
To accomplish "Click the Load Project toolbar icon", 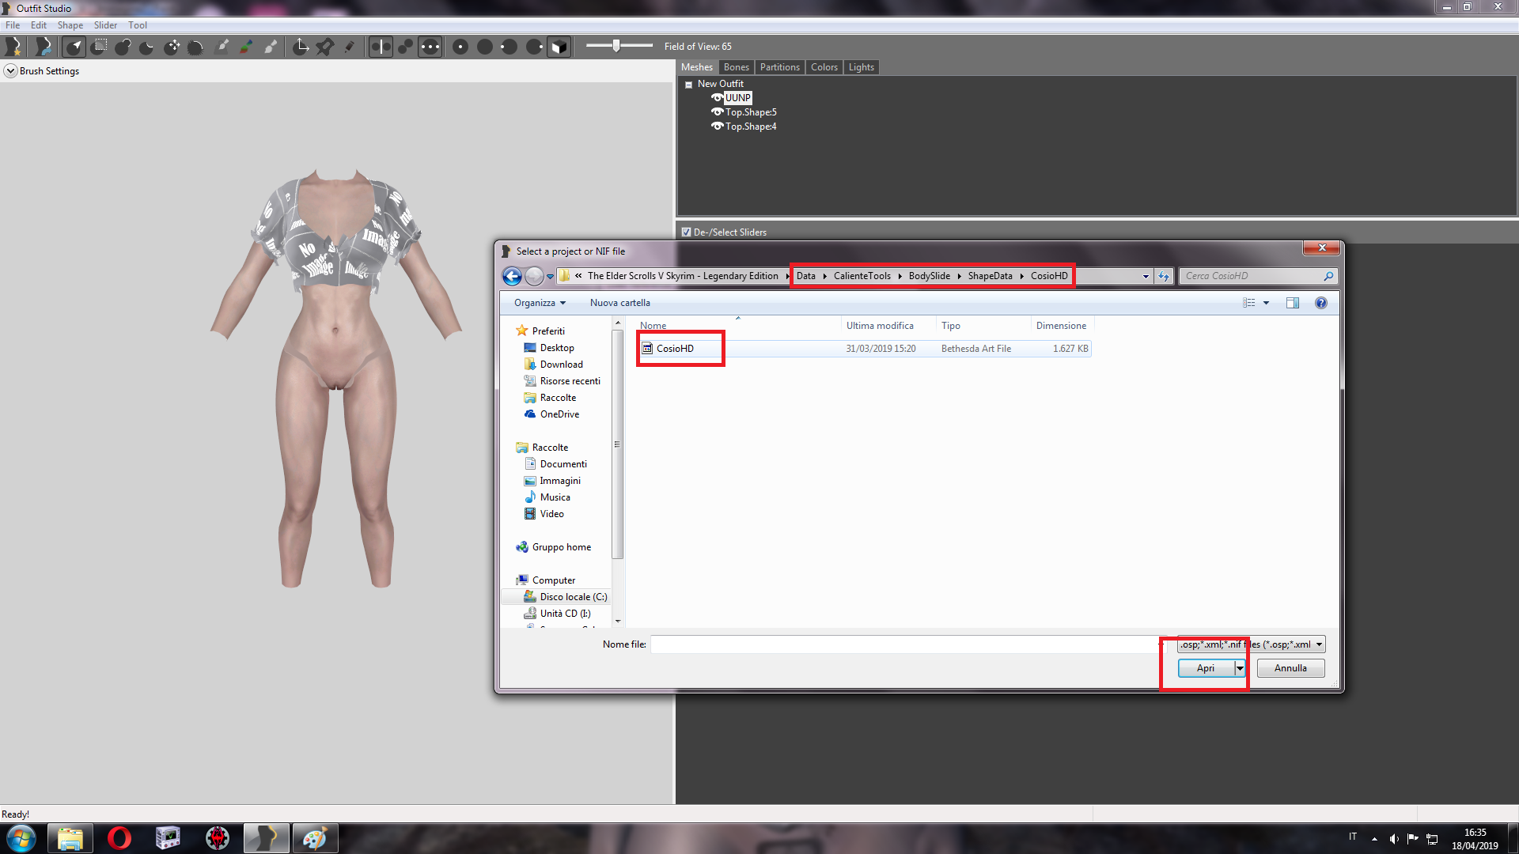I will coord(44,47).
